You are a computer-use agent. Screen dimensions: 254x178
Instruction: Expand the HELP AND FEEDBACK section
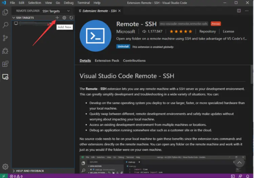pyautogui.click(x=28, y=171)
